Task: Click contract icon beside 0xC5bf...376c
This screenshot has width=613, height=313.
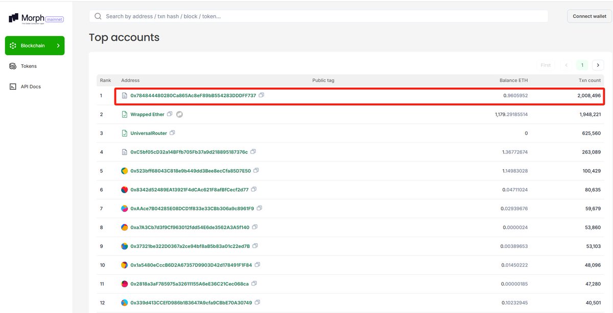Action: pyautogui.click(x=124, y=152)
